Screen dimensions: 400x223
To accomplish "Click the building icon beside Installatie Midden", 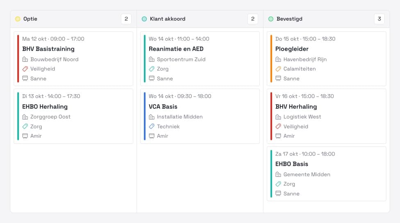I will pyautogui.click(x=152, y=117).
